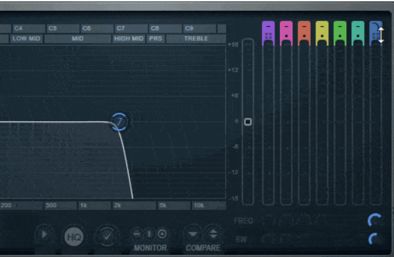Change filter type on orange band token

(304, 27)
